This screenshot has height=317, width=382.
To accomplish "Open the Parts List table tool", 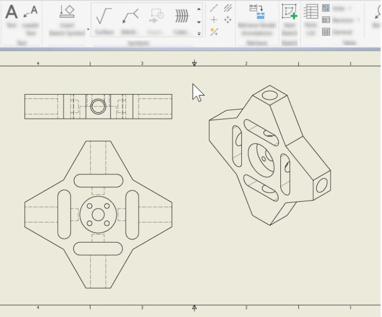I will [x=310, y=20].
